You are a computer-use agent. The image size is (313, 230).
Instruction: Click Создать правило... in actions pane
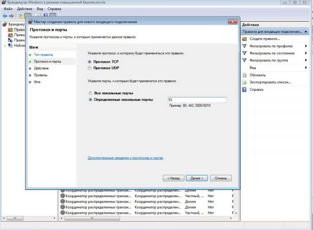(x=264, y=39)
